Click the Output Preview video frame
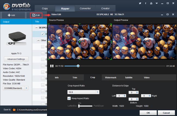177x116 pixels. [145, 42]
